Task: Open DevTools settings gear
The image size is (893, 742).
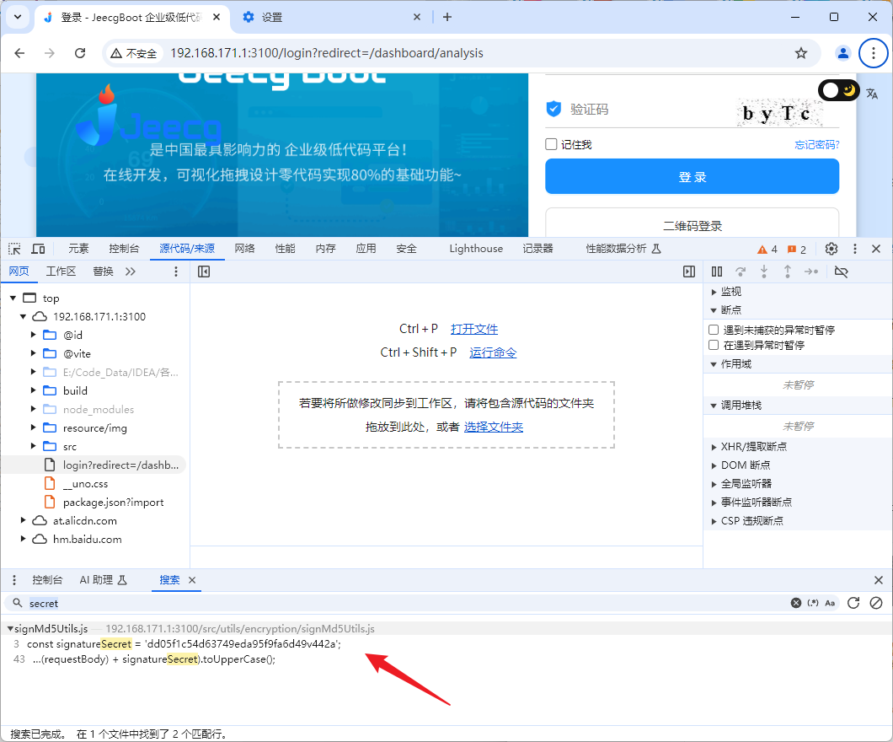Action: [x=832, y=249]
